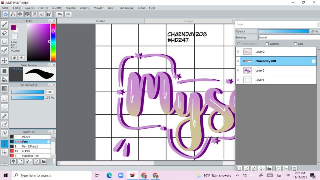Open the color palette wheel button
The width and height of the screenshot is (320, 180).
pos(14,58)
